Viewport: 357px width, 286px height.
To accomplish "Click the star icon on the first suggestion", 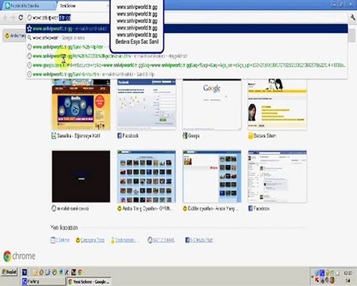I will tap(29, 29).
